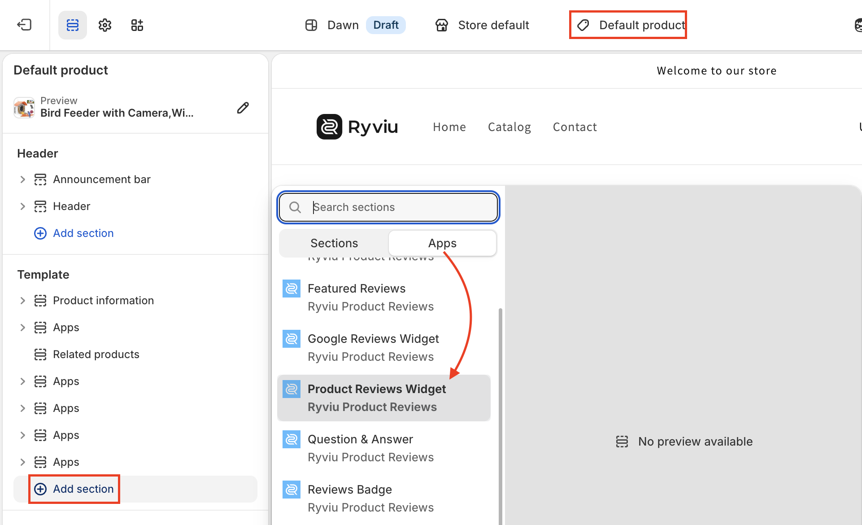The width and height of the screenshot is (862, 525).
Task: Click the Featured Reviews app icon
Action: point(292,289)
